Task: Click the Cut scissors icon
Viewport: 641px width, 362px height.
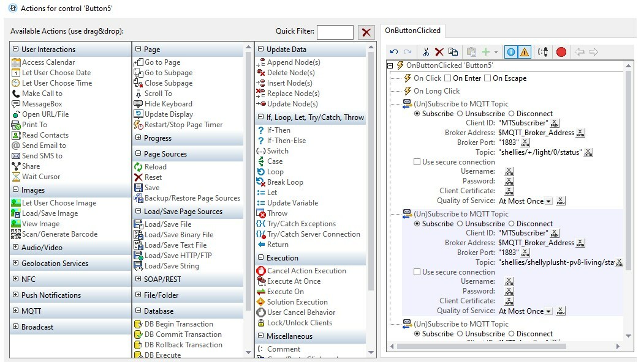Action: pyautogui.click(x=426, y=52)
